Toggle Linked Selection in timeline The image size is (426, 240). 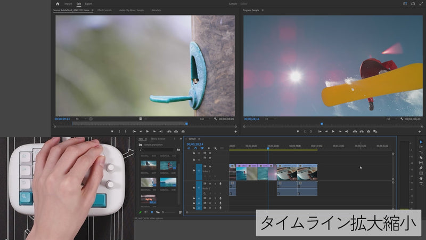202,148
